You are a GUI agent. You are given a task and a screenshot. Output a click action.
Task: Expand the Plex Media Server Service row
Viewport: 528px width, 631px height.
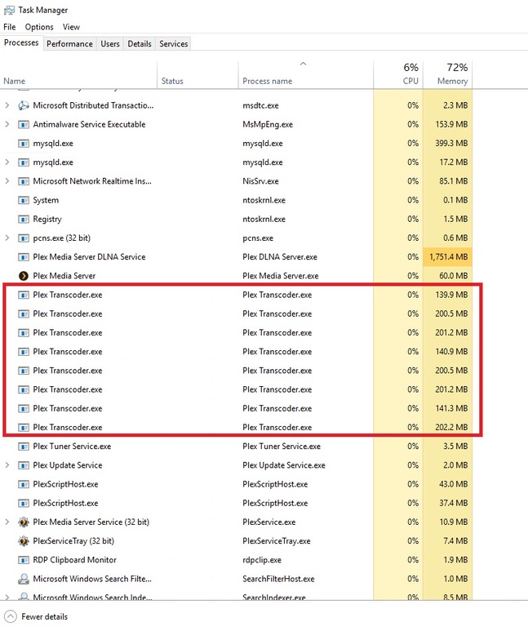click(x=7, y=522)
